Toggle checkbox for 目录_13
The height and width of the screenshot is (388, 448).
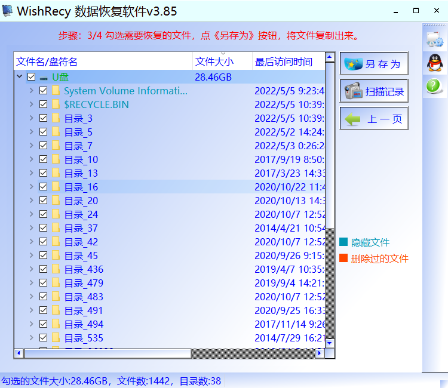(43, 173)
